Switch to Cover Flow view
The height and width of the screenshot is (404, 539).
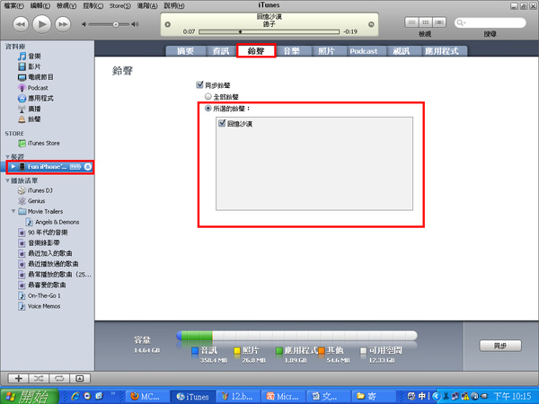[439, 22]
